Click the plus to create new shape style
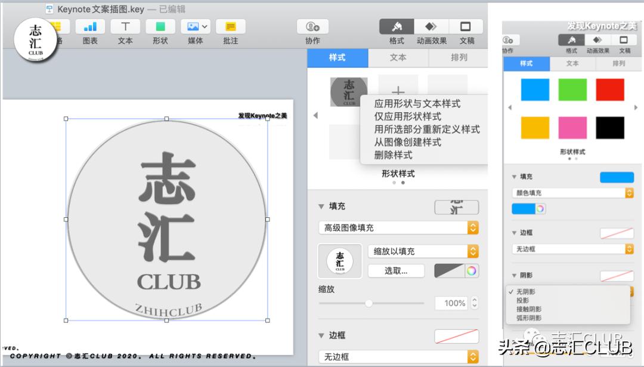The image size is (644, 367). [x=398, y=91]
